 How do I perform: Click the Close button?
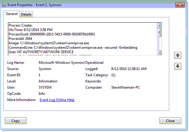[170, 121]
